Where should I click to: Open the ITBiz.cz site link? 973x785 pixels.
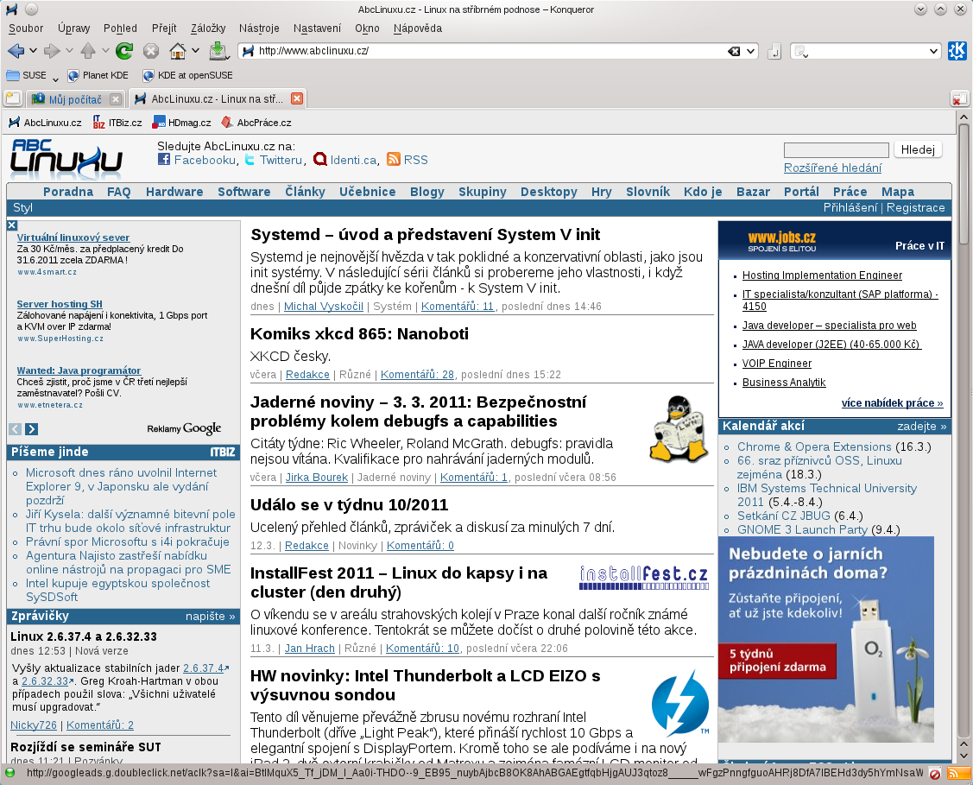118,123
